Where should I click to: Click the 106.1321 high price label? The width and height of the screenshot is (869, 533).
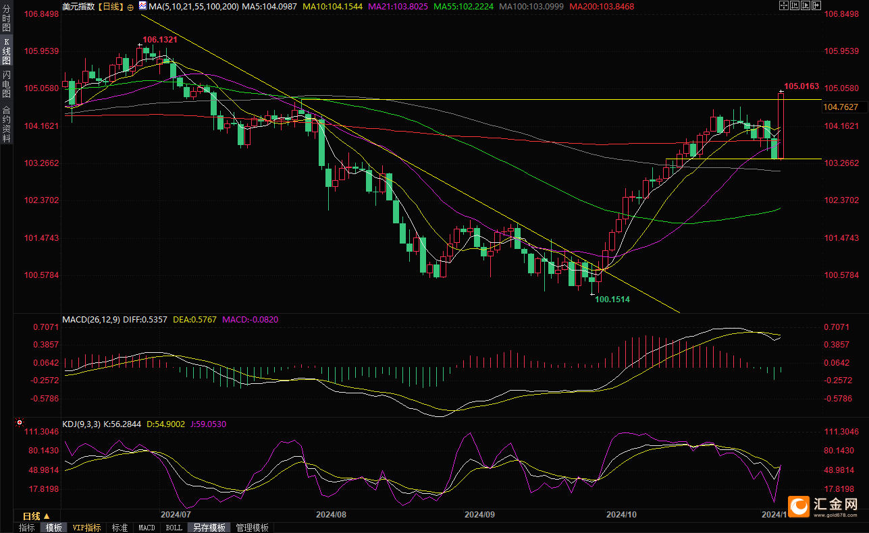pyautogui.click(x=160, y=40)
